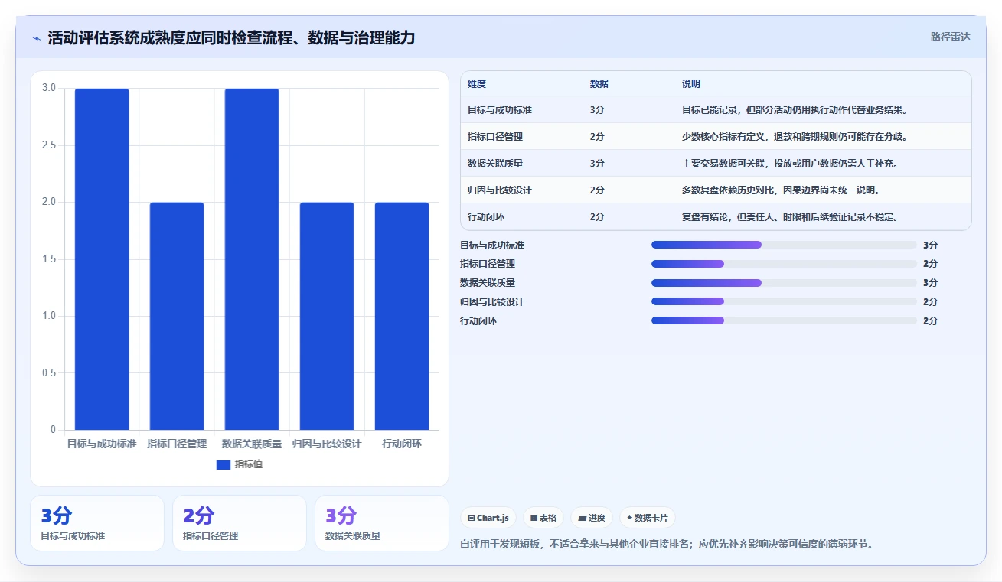Click the 数据卡片 tag chip
This screenshot has width=1002, height=582.
[648, 518]
